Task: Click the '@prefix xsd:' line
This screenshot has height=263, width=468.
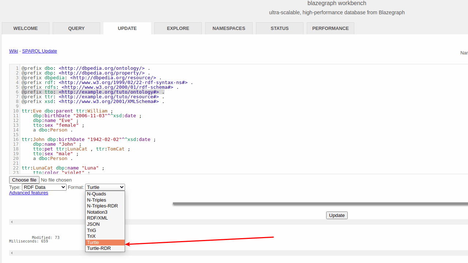Action: coord(93,102)
